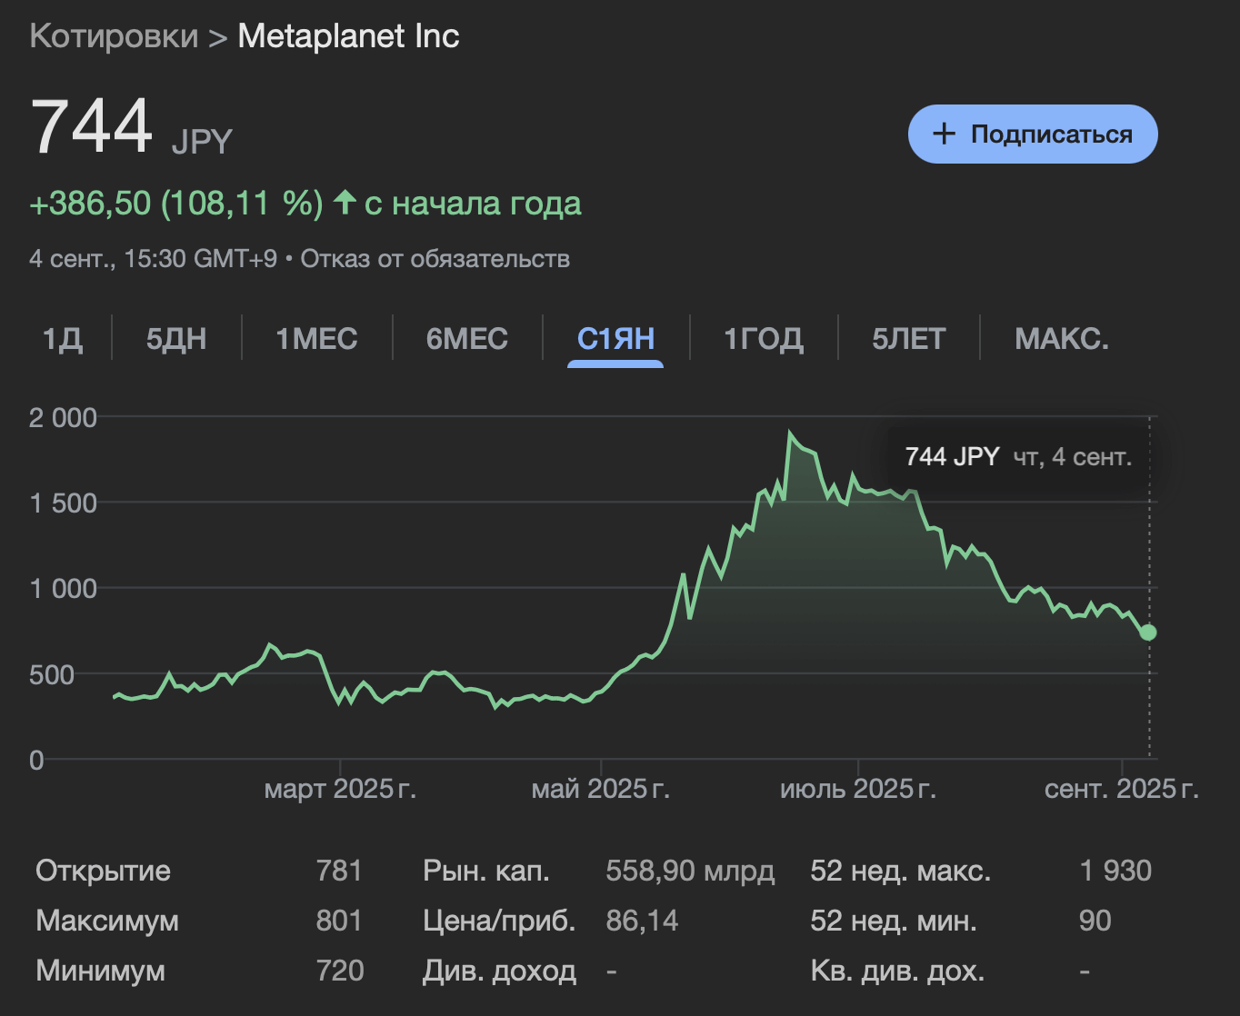Select the С1ЯН year-to-date tab

pos(615,339)
